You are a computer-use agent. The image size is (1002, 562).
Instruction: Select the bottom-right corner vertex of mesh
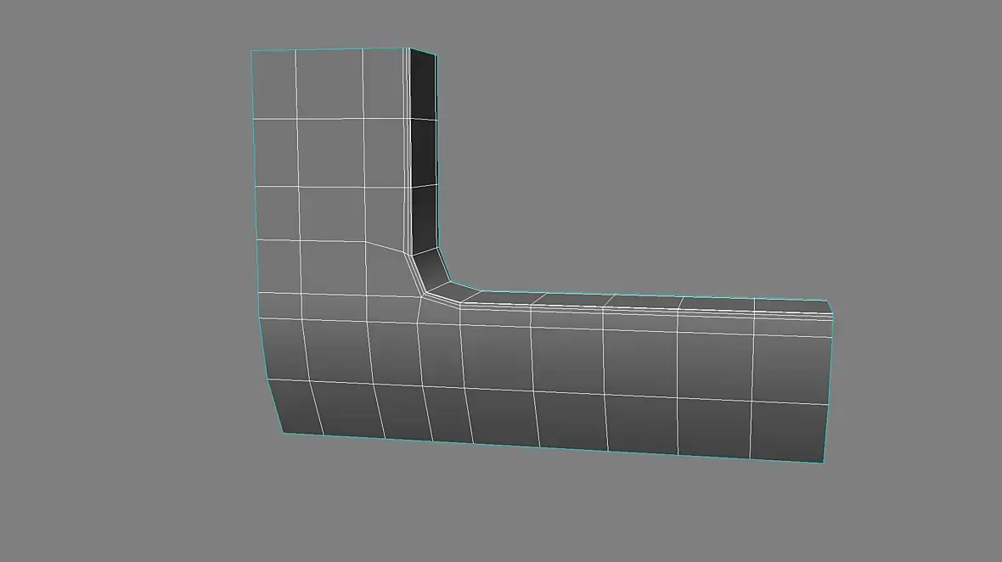point(823,463)
